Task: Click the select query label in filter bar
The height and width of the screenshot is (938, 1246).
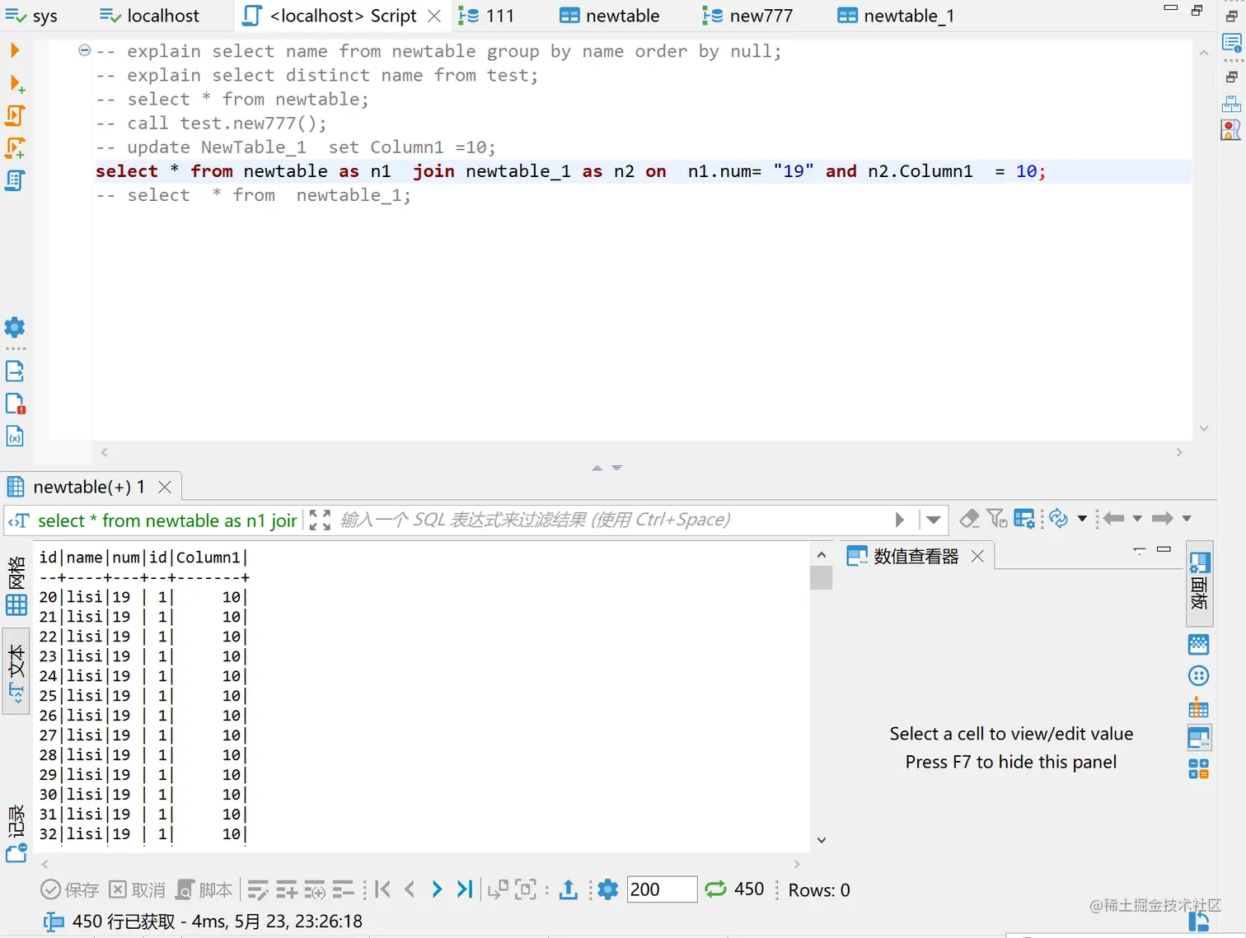Action: click(x=153, y=520)
